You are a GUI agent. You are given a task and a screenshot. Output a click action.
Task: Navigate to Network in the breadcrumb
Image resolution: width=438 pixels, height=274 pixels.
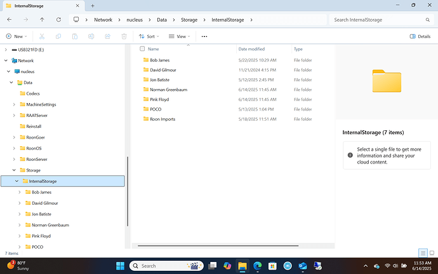point(103,20)
